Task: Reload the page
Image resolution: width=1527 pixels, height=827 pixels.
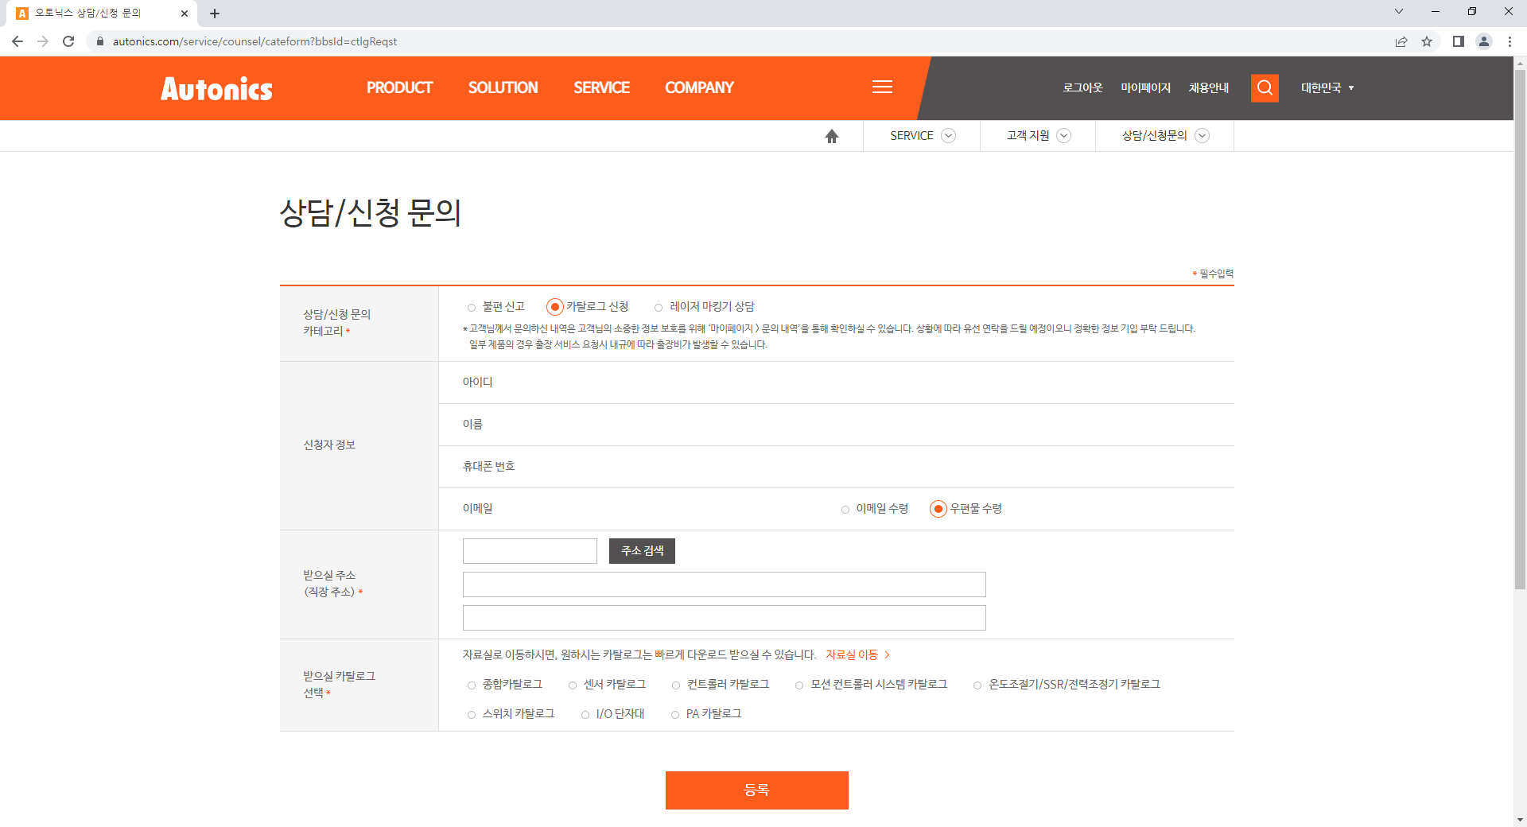Action: click(x=68, y=41)
